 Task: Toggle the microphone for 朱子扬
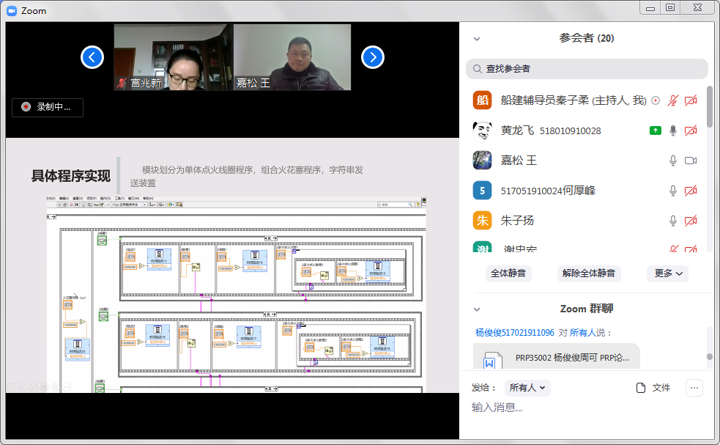tap(673, 221)
